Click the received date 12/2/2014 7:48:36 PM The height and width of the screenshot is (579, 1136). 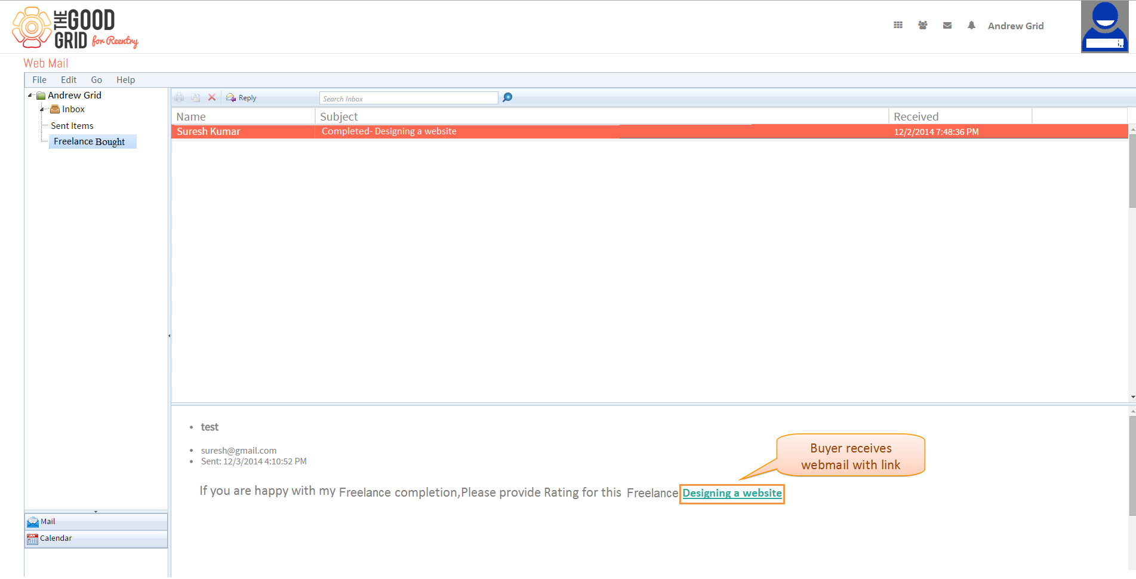pyautogui.click(x=936, y=132)
